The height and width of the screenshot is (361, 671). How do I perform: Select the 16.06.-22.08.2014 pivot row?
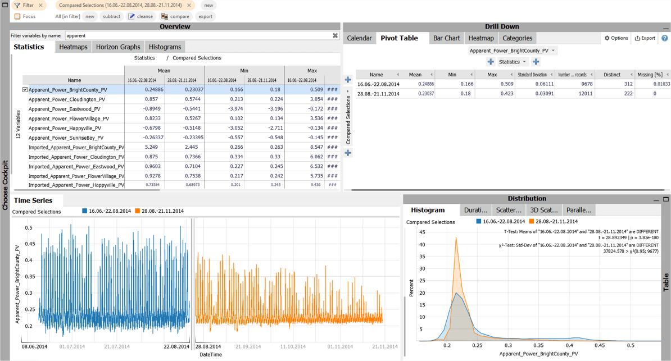point(513,84)
